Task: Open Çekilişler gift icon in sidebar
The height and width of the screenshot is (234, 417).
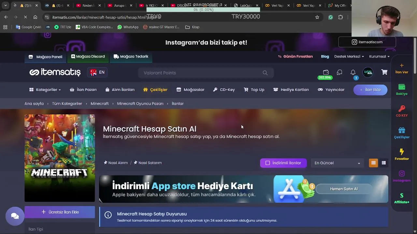Action: (x=402, y=133)
